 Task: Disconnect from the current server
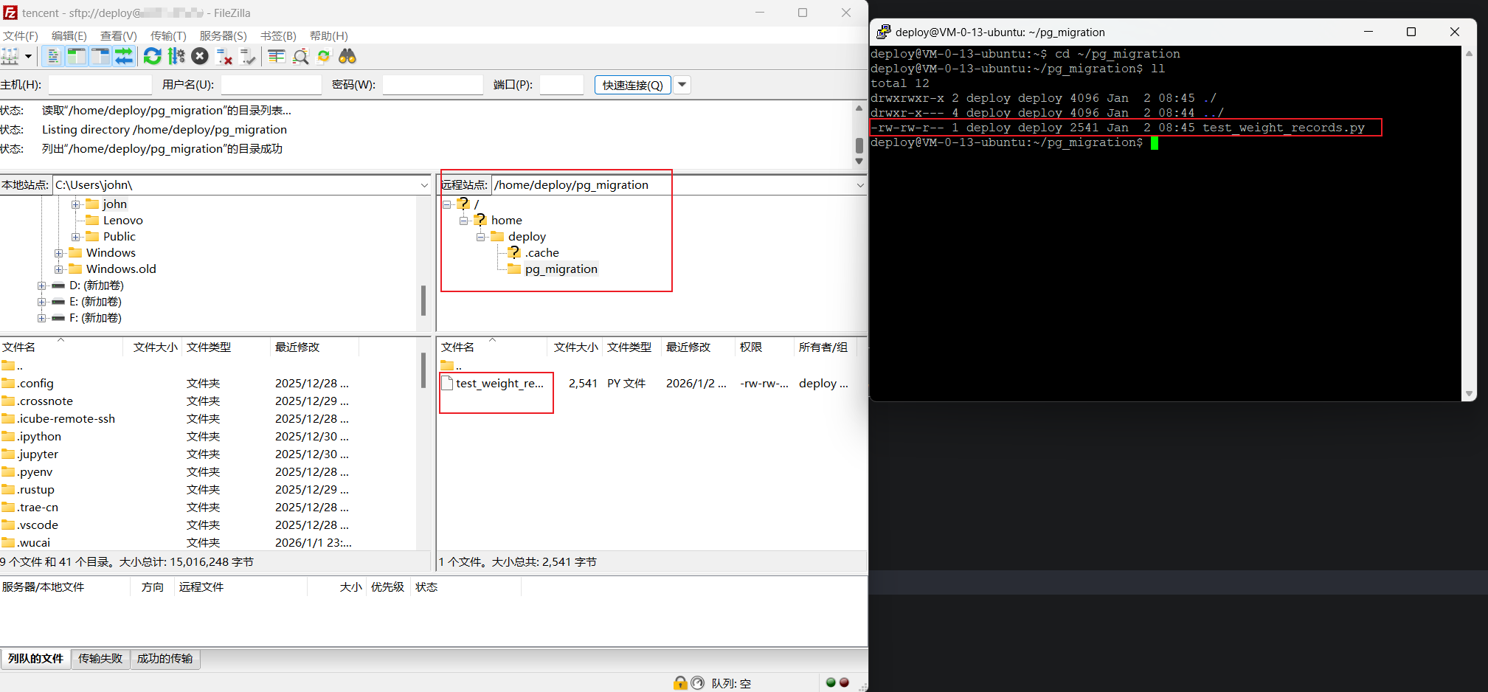(x=224, y=56)
